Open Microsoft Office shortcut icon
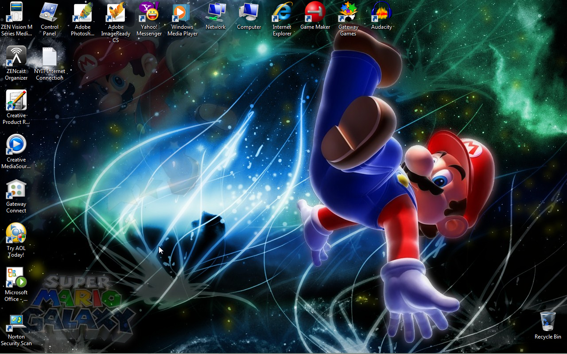The image size is (567, 354). tap(16, 277)
